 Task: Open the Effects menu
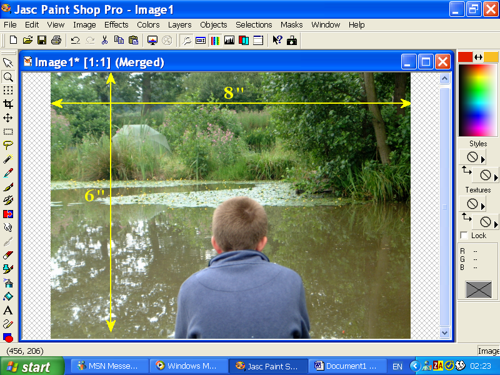coord(116,25)
